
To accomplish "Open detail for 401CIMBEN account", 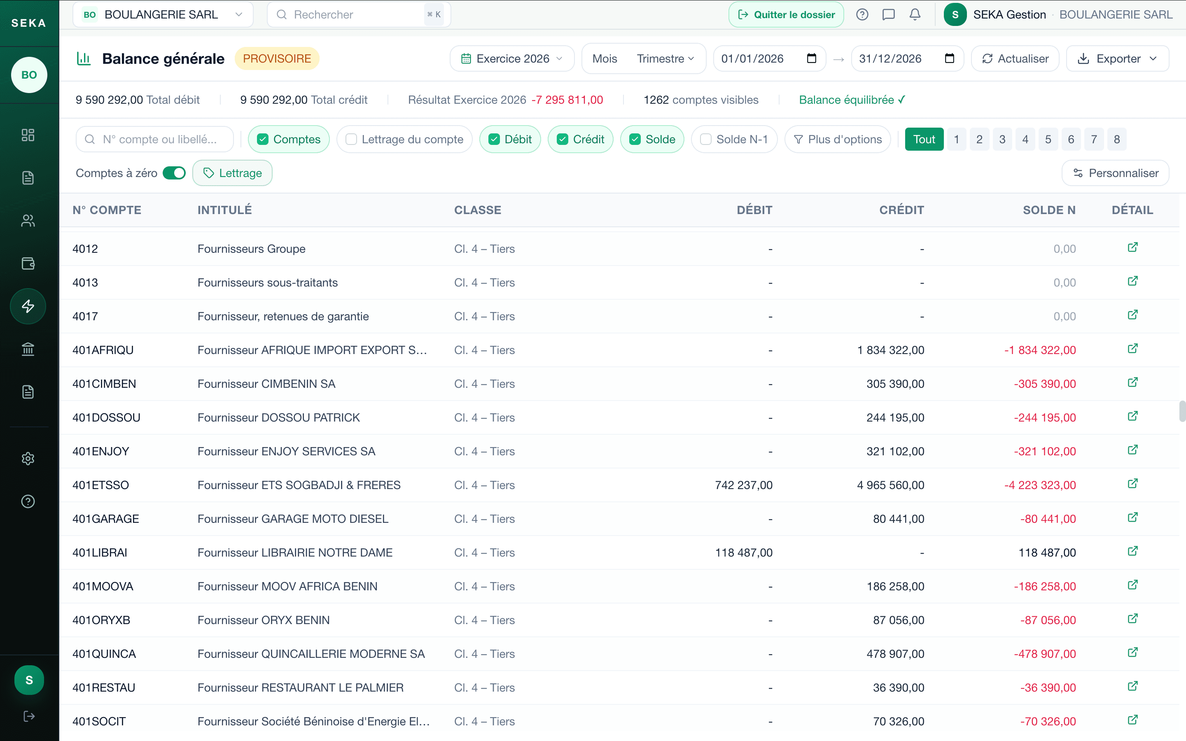I will tap(1132, 383).
